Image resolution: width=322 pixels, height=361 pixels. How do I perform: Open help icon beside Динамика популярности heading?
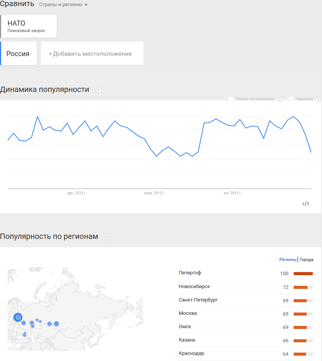[x=99, y=90]
